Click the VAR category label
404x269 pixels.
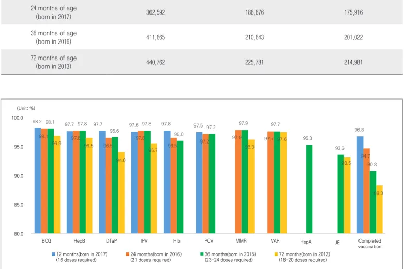click(275, 241)
